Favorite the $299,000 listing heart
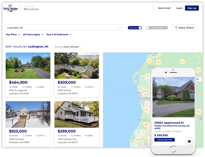Image resolution: width=205 pixels, height=157 pixels. point(94,105)
